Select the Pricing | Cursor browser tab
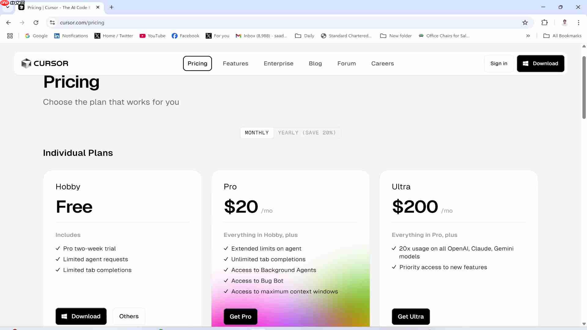 tap(58, 7)
